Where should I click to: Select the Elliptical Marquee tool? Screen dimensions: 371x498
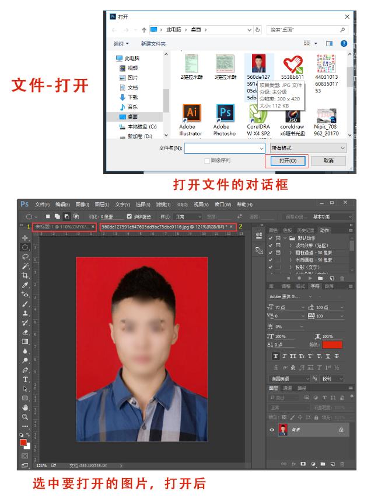tap(25, 247)
